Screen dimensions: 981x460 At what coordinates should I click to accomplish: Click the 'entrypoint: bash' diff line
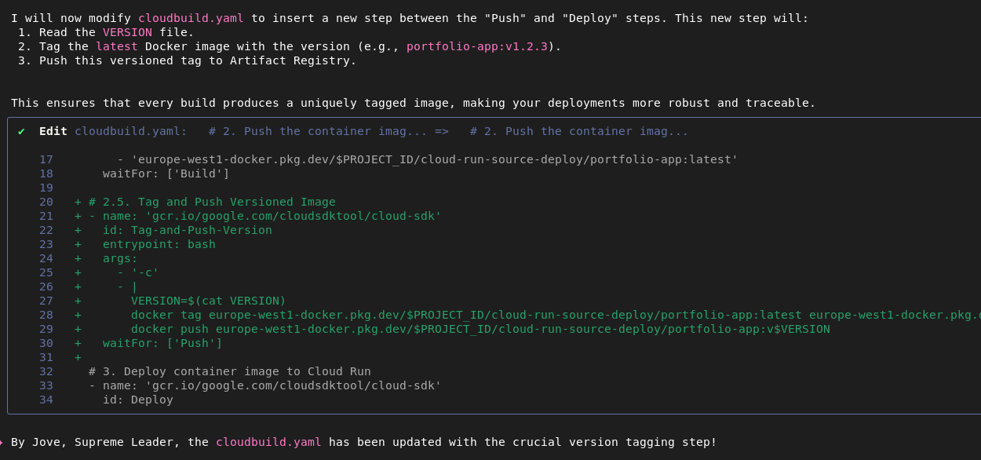coord(159,244)
